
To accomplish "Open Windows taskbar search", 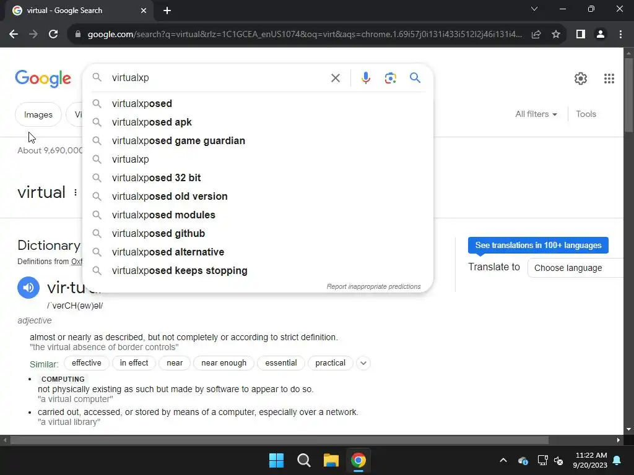I will pos(303,460).
